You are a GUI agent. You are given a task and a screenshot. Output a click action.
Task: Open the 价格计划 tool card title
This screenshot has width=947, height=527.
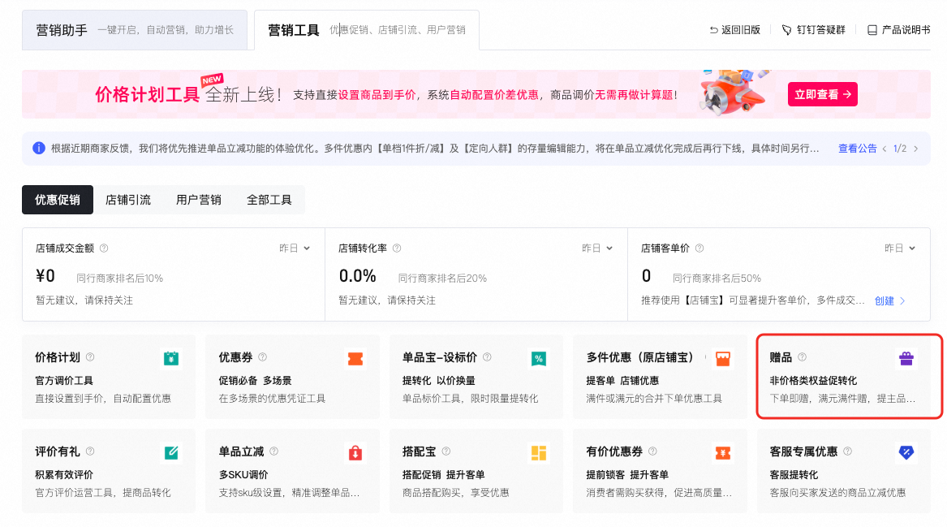click(x=58, y=357)
